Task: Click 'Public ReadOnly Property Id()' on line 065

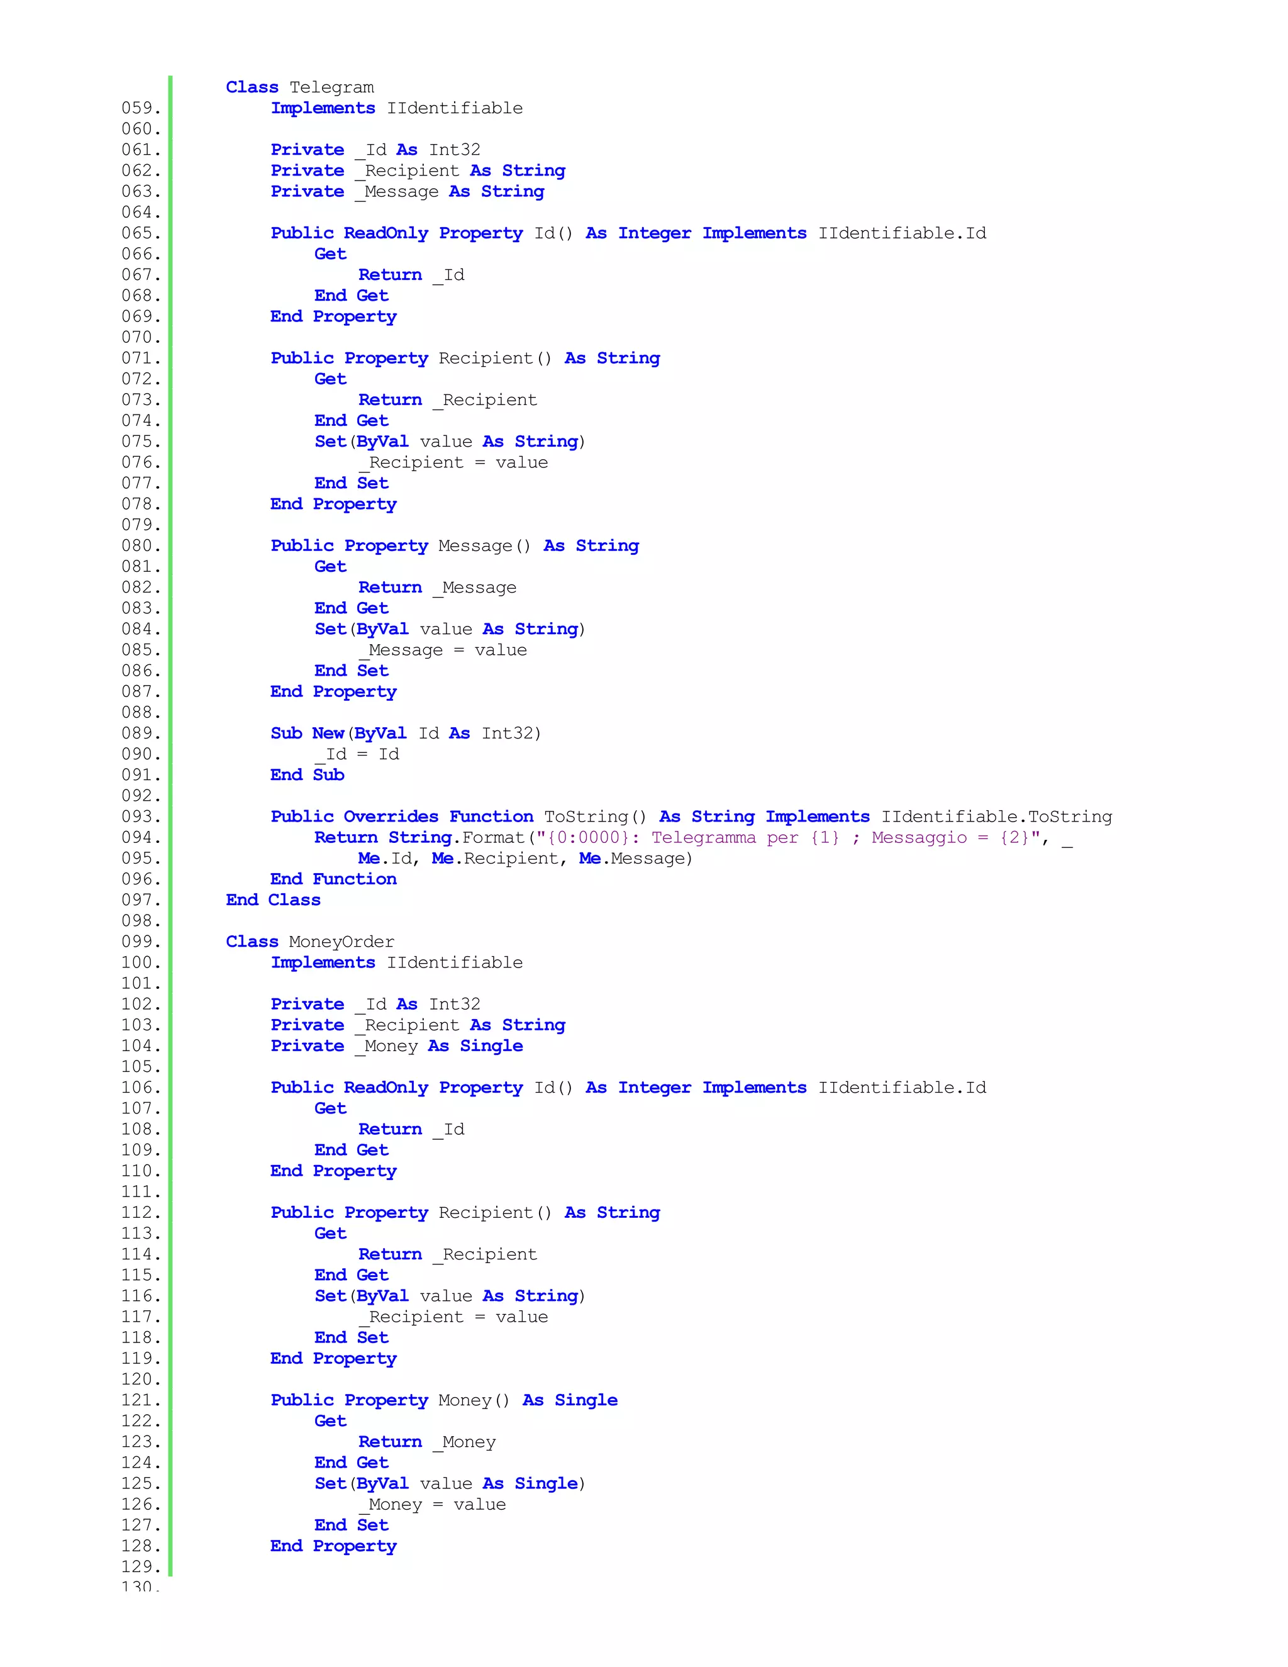Action: click(x=421, y=233)
